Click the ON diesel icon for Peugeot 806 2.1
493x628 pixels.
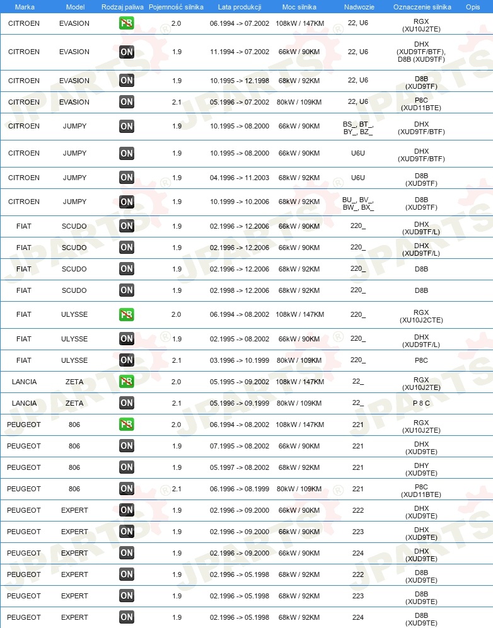(x=127, y=489)
